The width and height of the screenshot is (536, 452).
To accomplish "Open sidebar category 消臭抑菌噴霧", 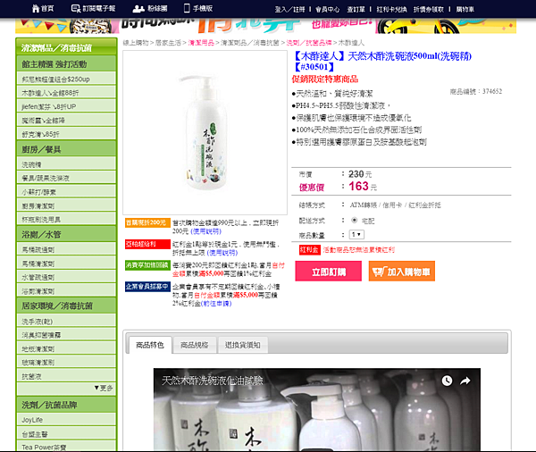I will 66,335.
